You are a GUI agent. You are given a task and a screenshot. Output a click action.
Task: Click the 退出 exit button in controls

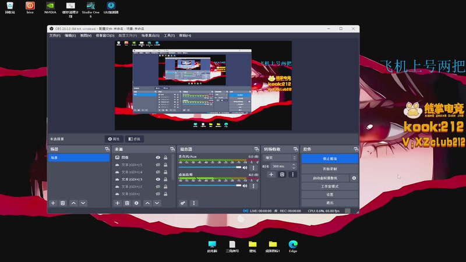coord(330,203)
